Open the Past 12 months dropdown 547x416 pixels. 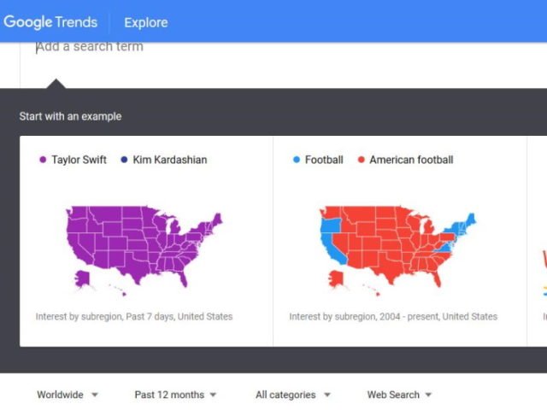coord(175,395)
